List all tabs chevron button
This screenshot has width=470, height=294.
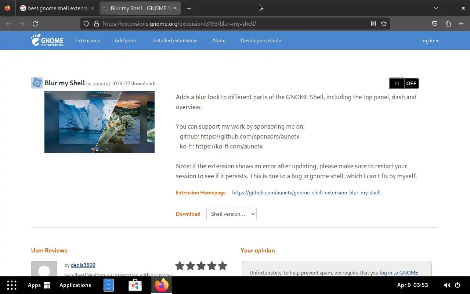[436, 8]
